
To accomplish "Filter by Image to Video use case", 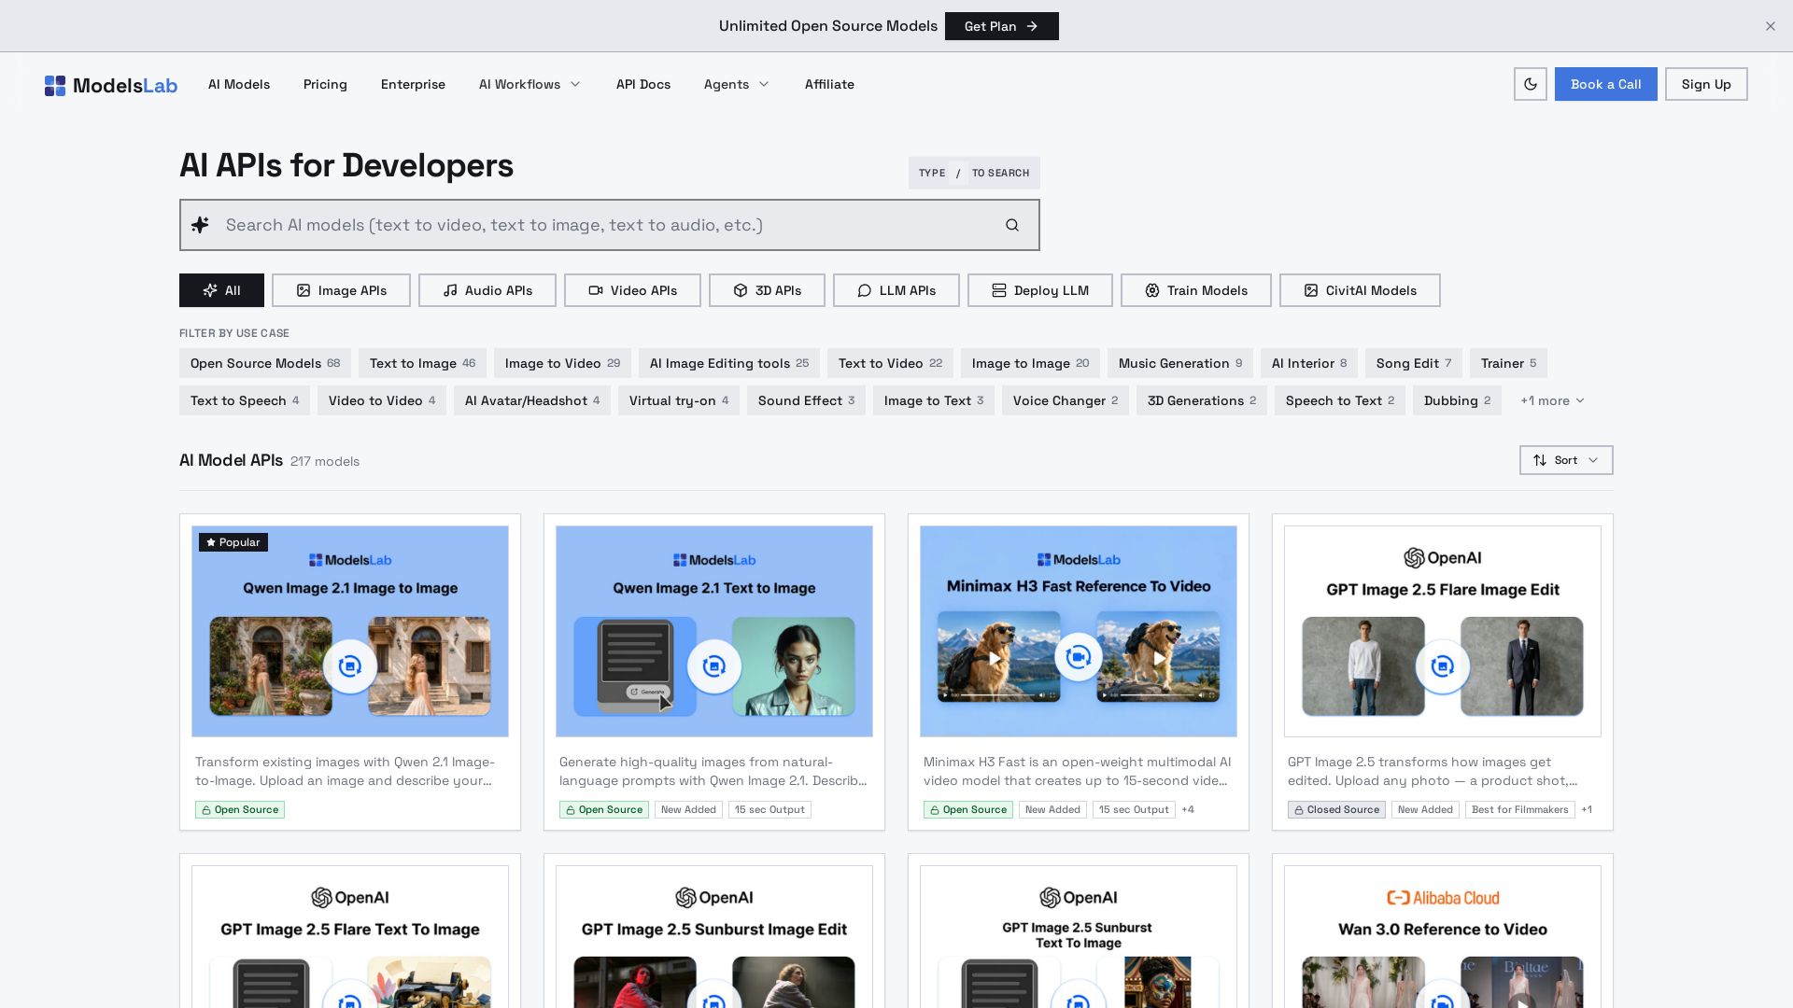I will 562,363.
